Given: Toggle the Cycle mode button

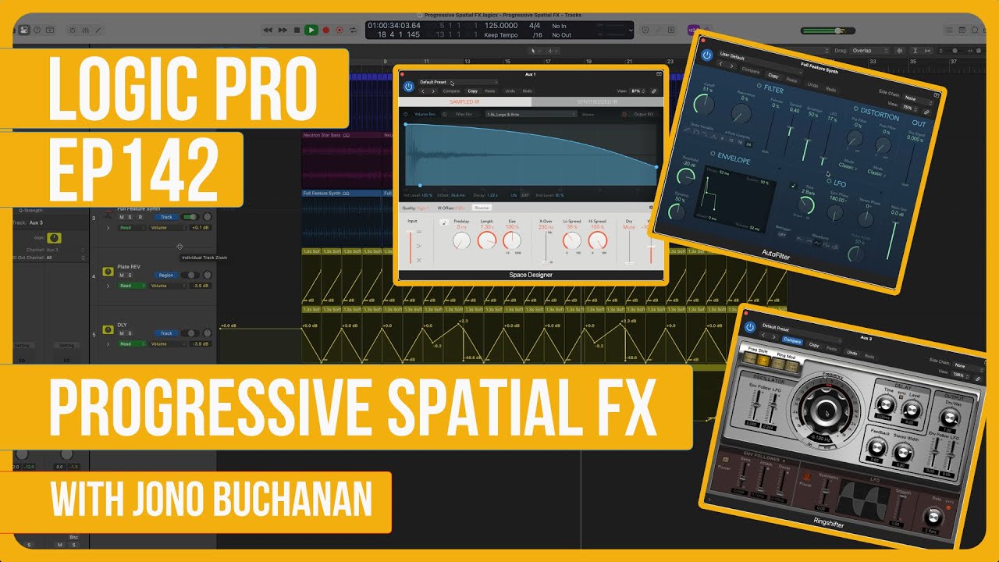Looking at the screenshot, I should 353,30.
